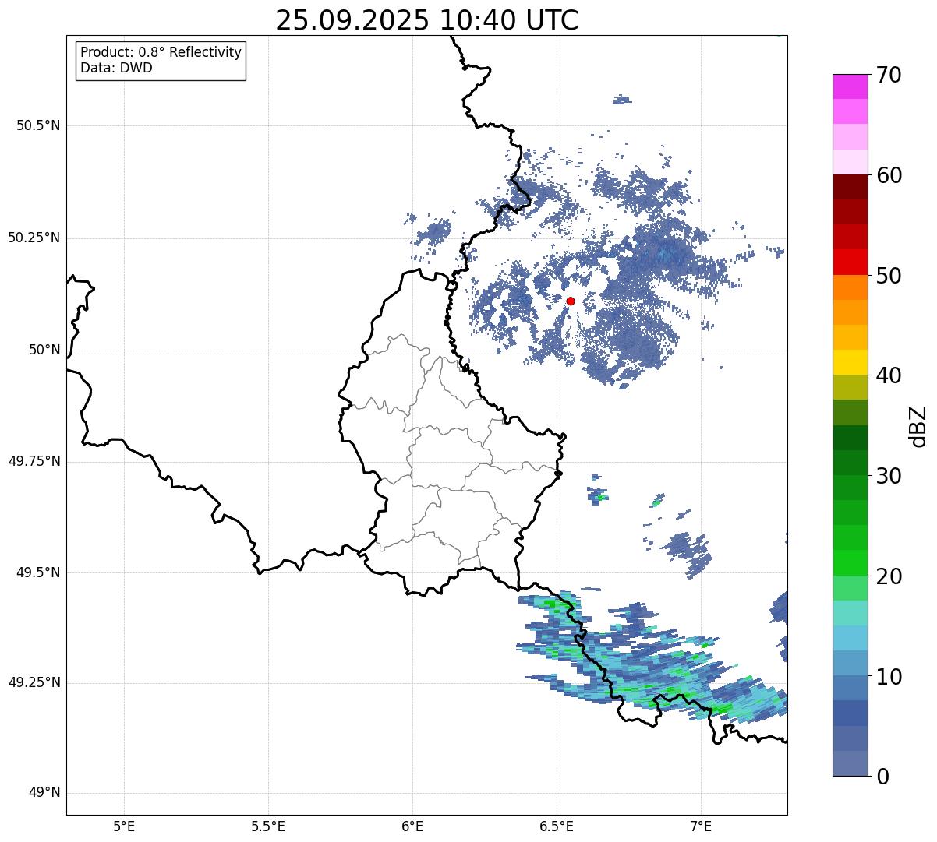Click the colorbar 60 tick label
The width and height of the screenshot is (937, 842).
pos(889,175)
